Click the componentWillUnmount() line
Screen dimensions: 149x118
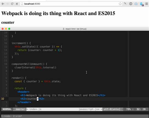29,64
